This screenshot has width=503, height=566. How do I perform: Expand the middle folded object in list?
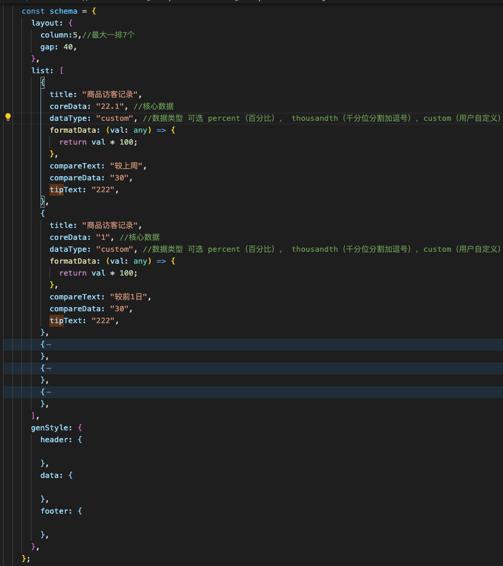(48, 368)
